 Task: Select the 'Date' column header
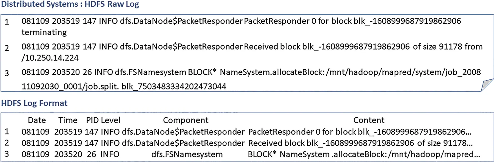pos(37,120)
